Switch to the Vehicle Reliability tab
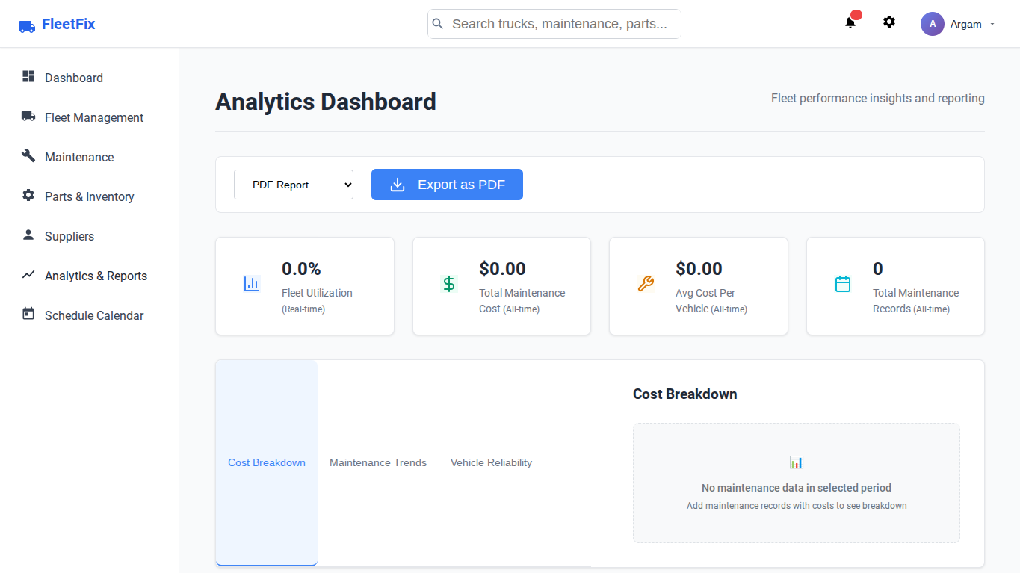1020x573 pixels. coord(491,462)
